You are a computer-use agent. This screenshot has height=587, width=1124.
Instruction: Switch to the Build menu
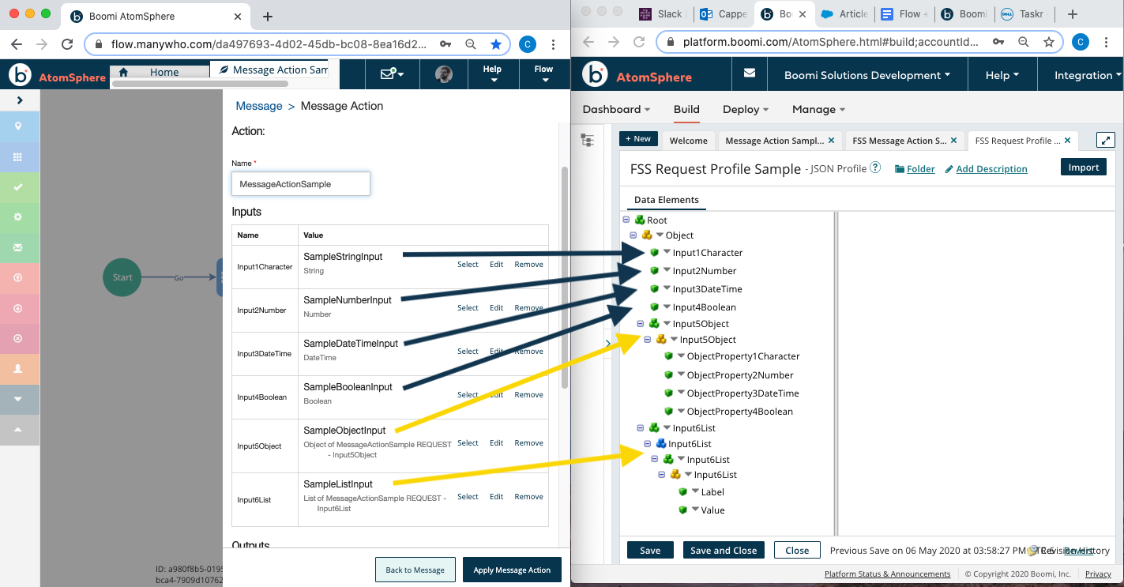(686, 110)
